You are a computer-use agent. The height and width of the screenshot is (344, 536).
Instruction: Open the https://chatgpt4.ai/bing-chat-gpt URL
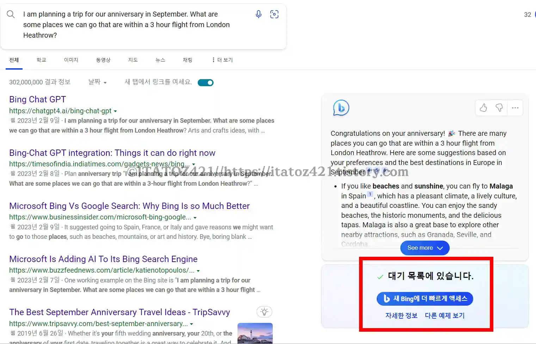[60, 111]
